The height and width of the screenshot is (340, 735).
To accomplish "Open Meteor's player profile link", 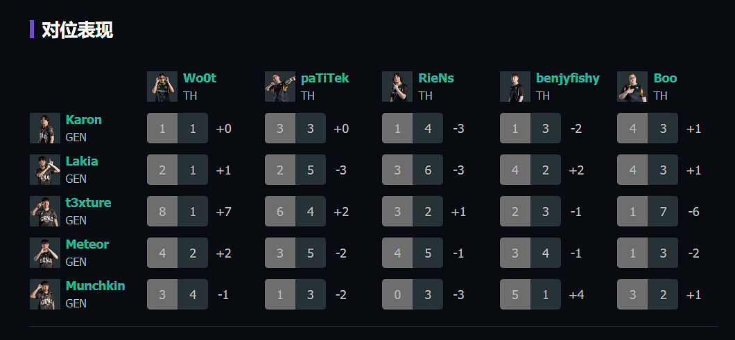I will 87,244.
